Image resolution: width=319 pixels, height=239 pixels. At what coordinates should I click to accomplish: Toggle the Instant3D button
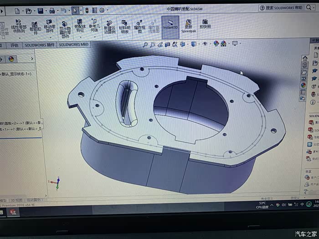(170, 24)
